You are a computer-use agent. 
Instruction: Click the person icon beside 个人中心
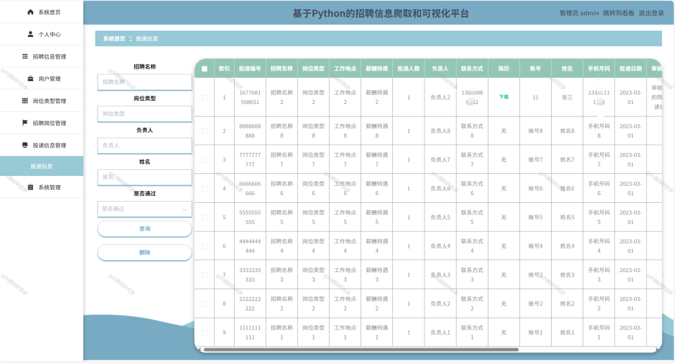[30, 34]
